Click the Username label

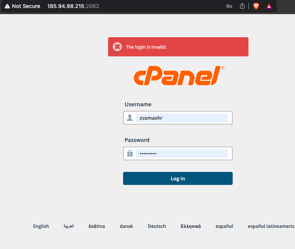pos(138,104)
